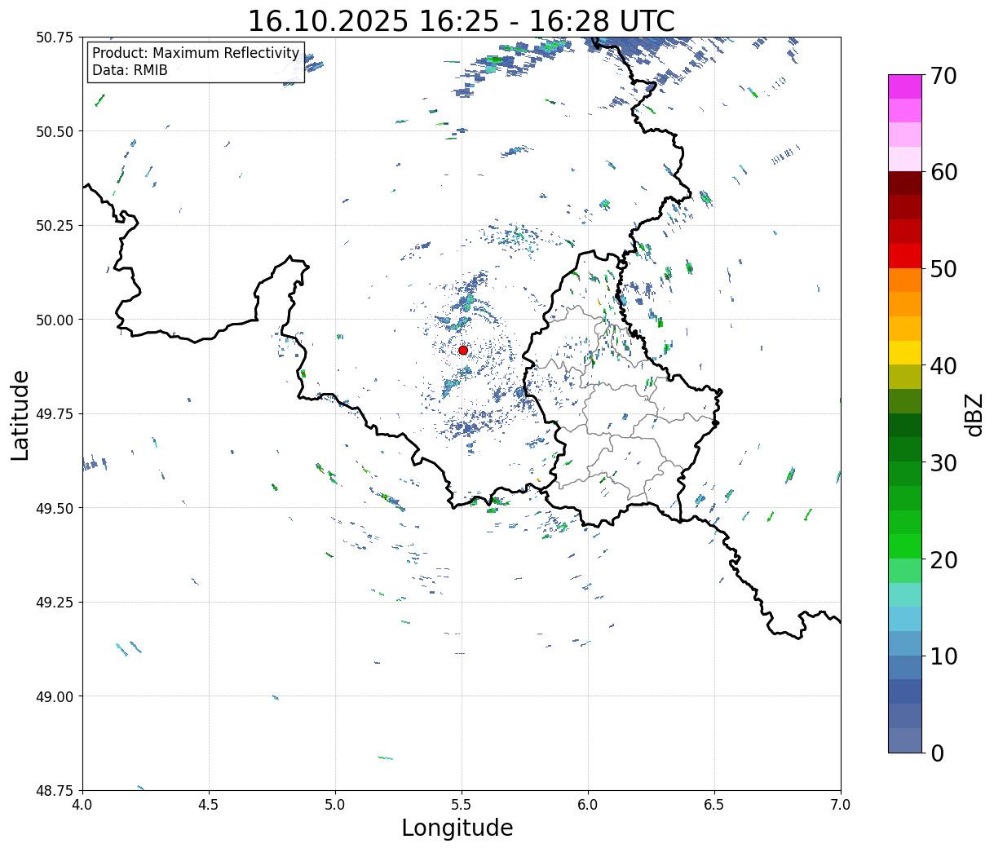Click the red radar station marker
This screenshot has height=848, width=994.
point(463,350)
